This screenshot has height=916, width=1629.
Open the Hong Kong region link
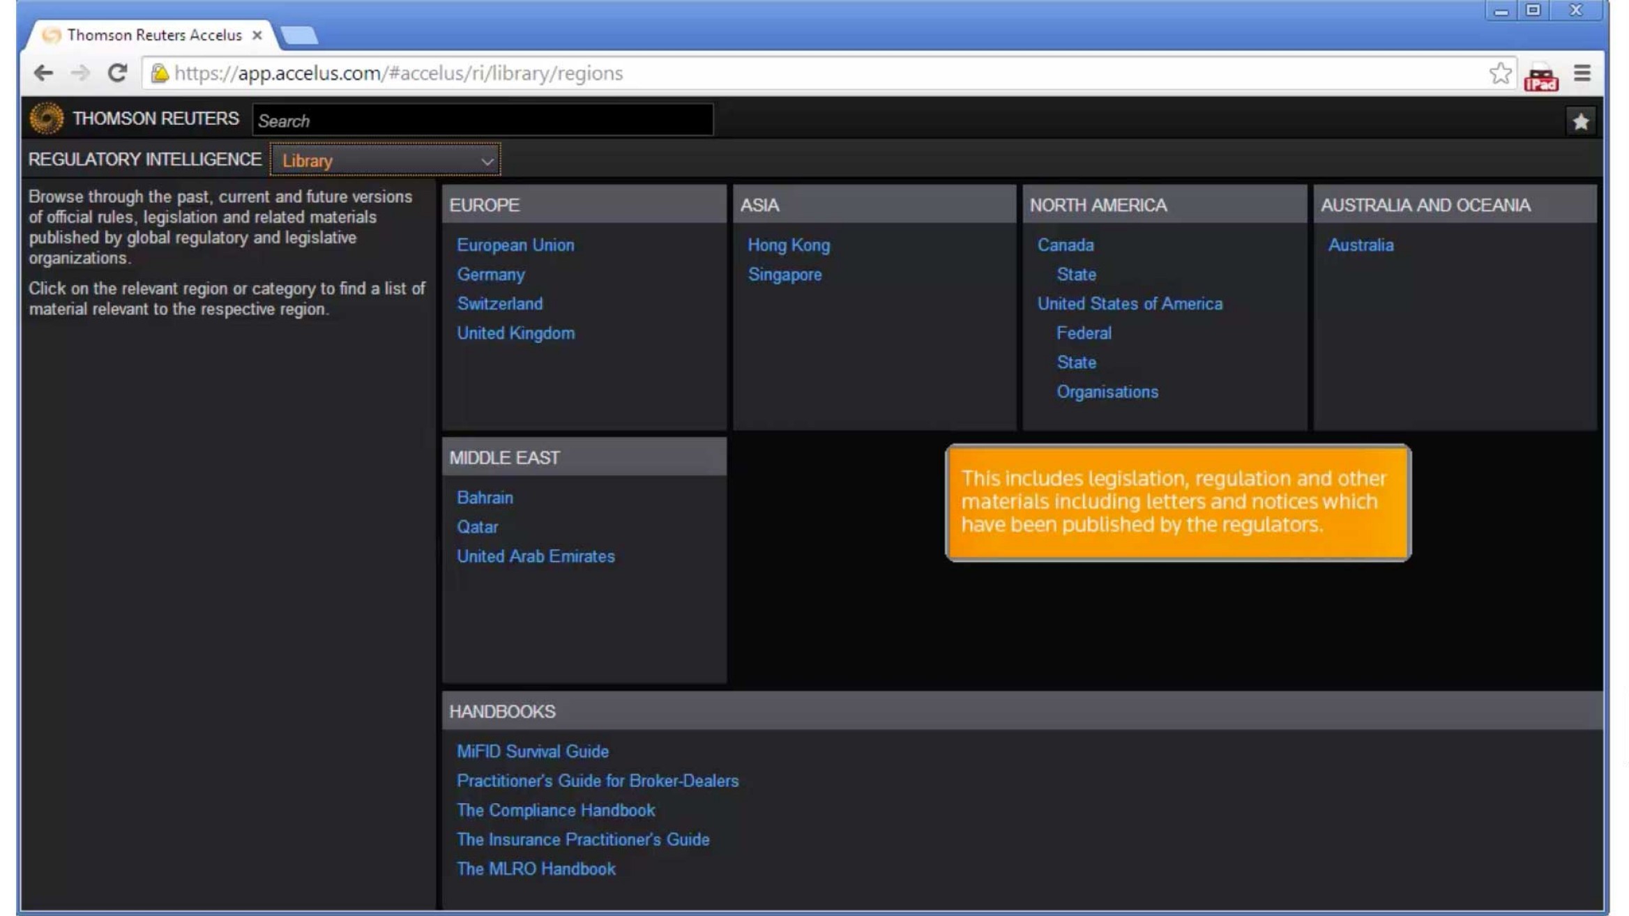789,245
